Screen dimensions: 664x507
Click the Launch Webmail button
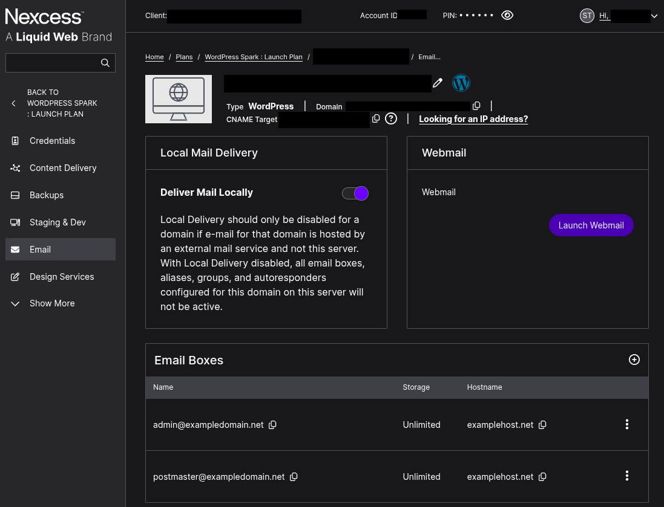(591, 225)
